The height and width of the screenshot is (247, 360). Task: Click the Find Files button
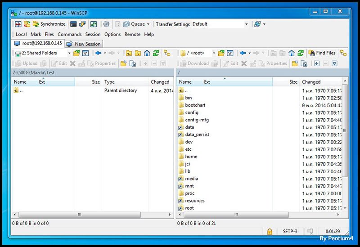click(x=322, y=53)
